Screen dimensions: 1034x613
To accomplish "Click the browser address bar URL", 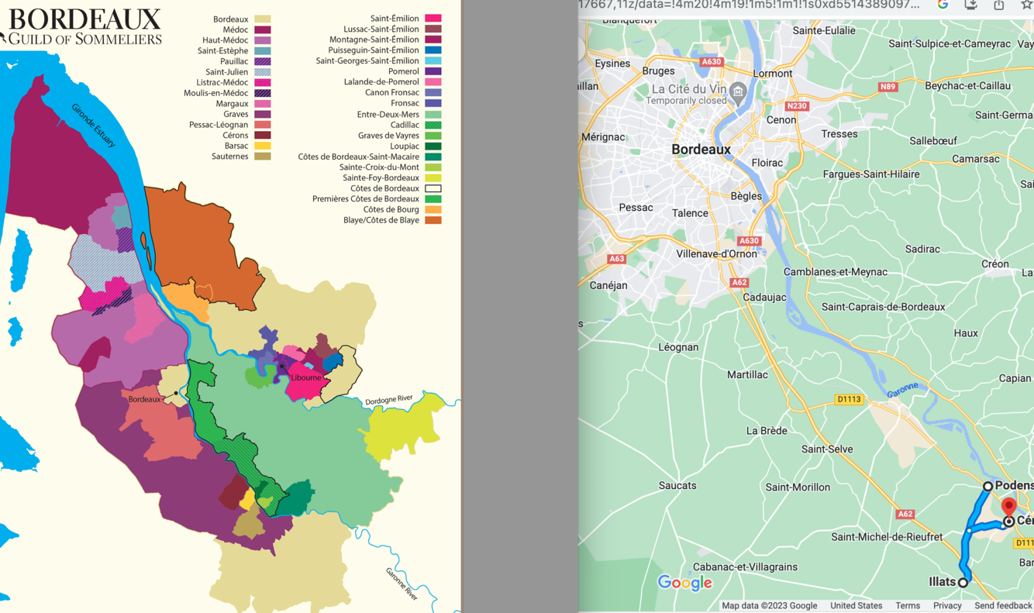I will coord(750,5).
